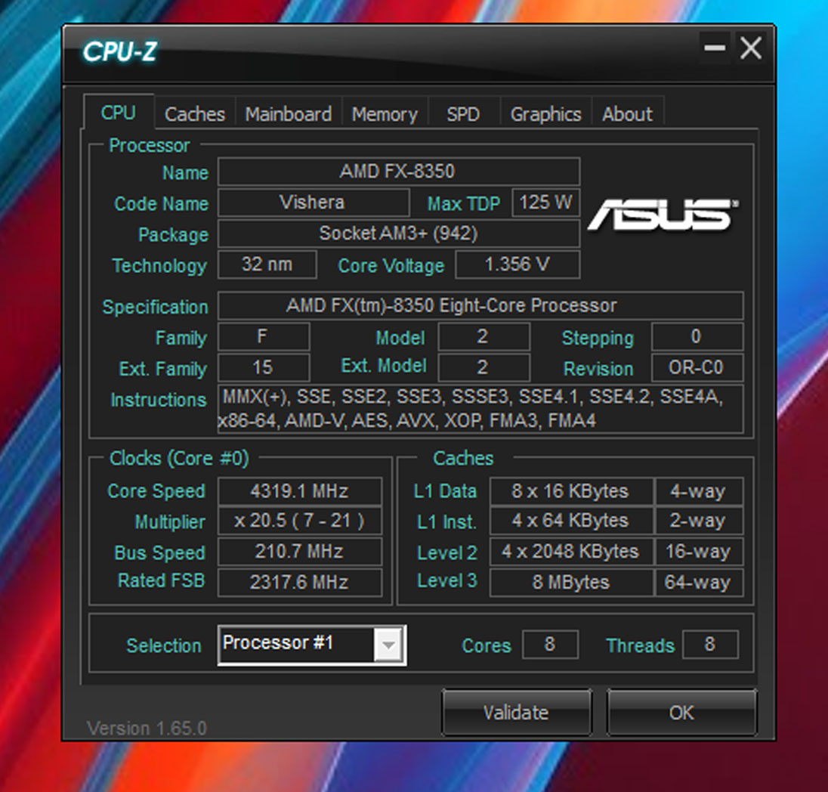
Task: Click the OR-C0 revision value
Action: pyautogui.click(x=697, y=367)
